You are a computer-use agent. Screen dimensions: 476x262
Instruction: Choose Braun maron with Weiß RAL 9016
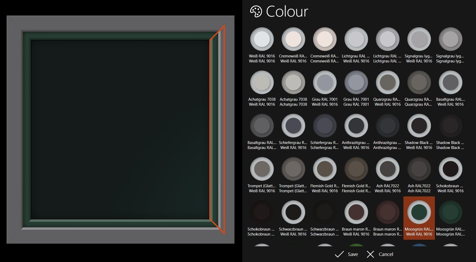[x=356, y=212]
